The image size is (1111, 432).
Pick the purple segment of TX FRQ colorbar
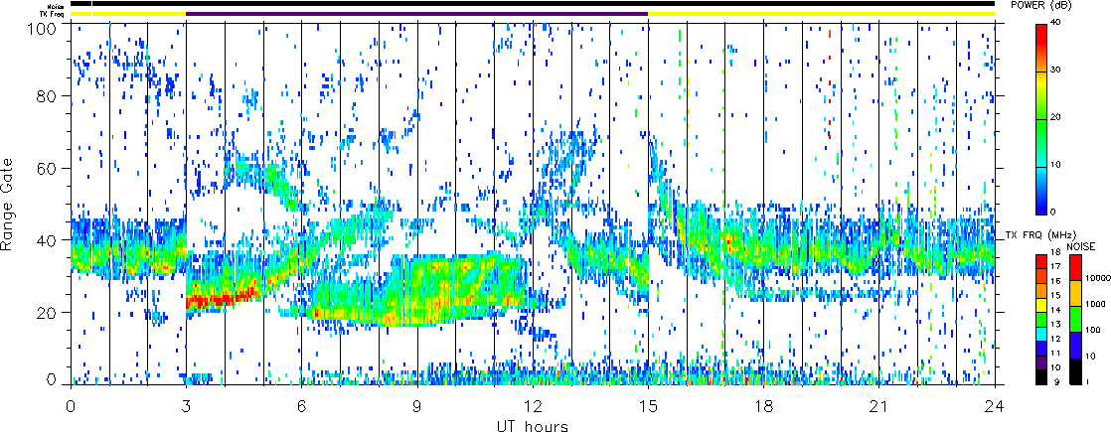(1041, 363)
